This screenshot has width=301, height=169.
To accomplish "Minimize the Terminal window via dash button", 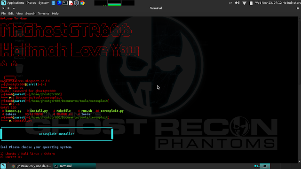I will tap(14, 8).
